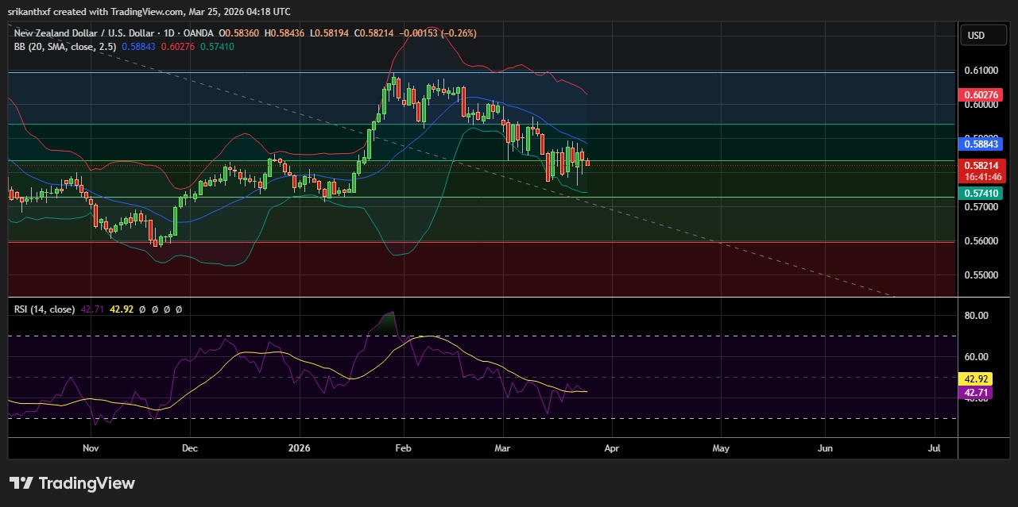This screenshot has height=507, width=1018.
Task: Click the Nov label on time axis
Action: point(91,447)
